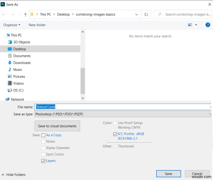Image resolution: width=215 pixels, height=180 pixels.
Task: Click the Up one level arrow icon
Action: coord(25,15)
